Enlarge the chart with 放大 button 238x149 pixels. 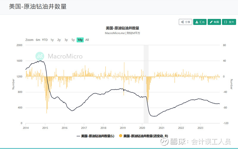click(x=229, y=22)
